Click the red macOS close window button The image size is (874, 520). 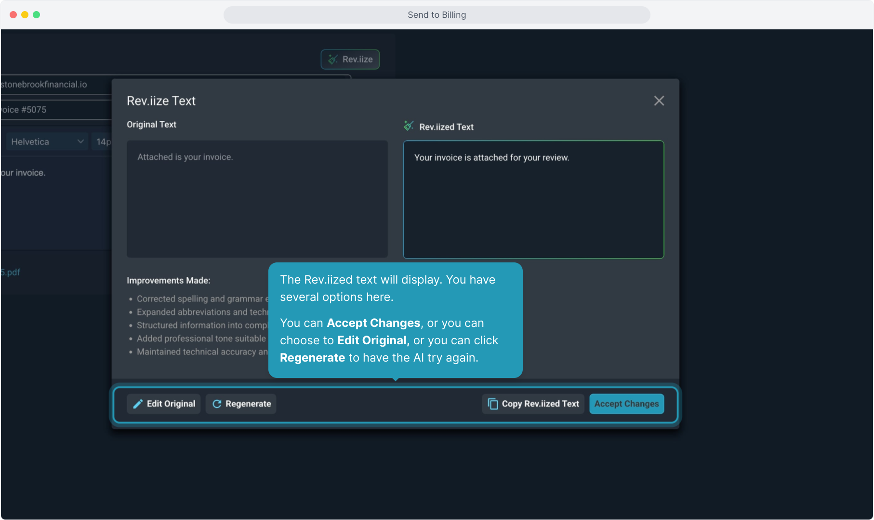pyautogui.click(x=13, y=15)
